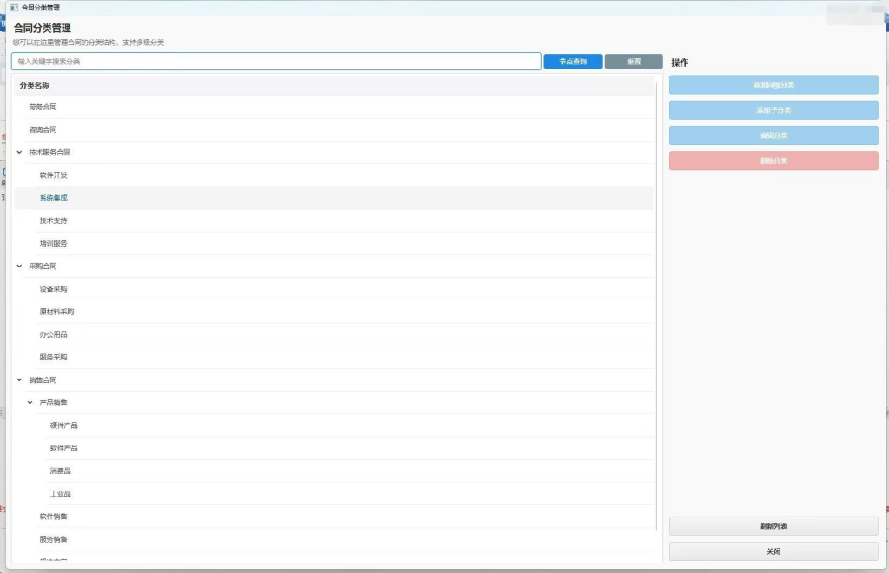Select the 硬件产品 leaf node

pyautogui.click(x=64, y=425)
